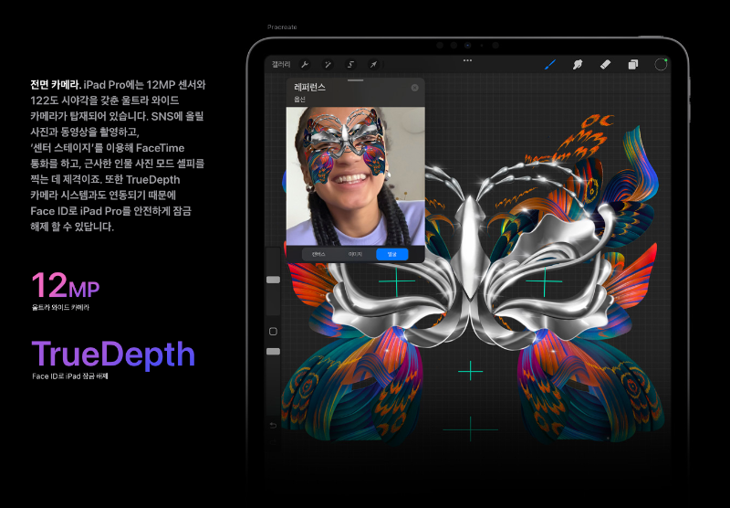Click the '12MP' heading text
This screenshot has height=508, width=730.
66,285
